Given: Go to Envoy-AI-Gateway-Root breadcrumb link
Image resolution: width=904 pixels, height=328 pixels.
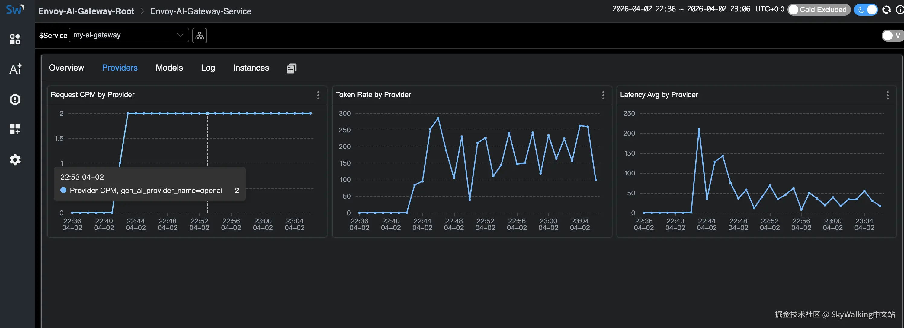Looking at the screenshot, I should 86,11.
